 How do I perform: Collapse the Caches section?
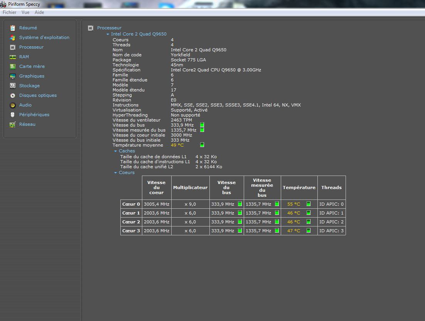116,151
